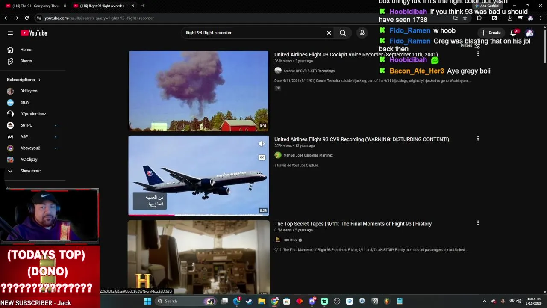Viewport: 547px width, 308px height.
Task: Open the CVR Recording (WARNING: DISTURBING CONTENT!) title
Action: pos(362,139)
